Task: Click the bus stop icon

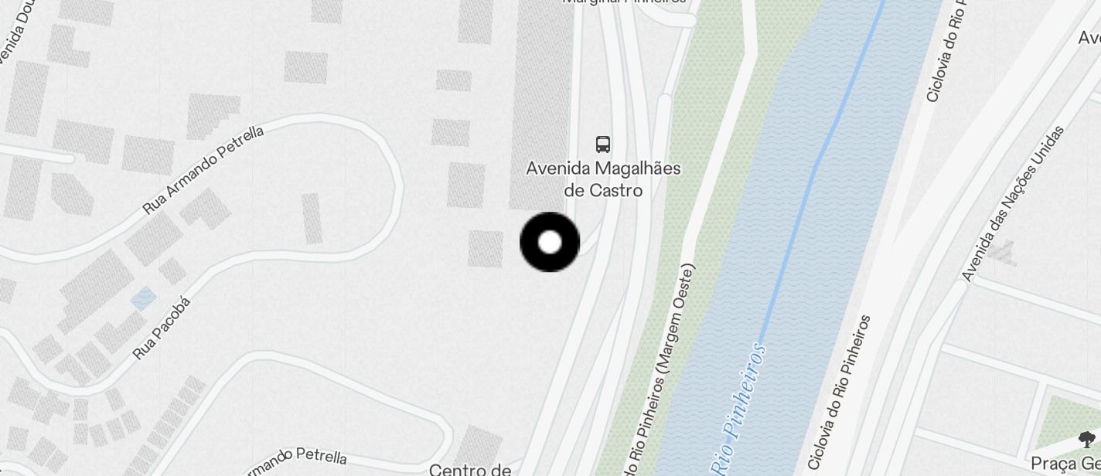Action: click(603, 144)
